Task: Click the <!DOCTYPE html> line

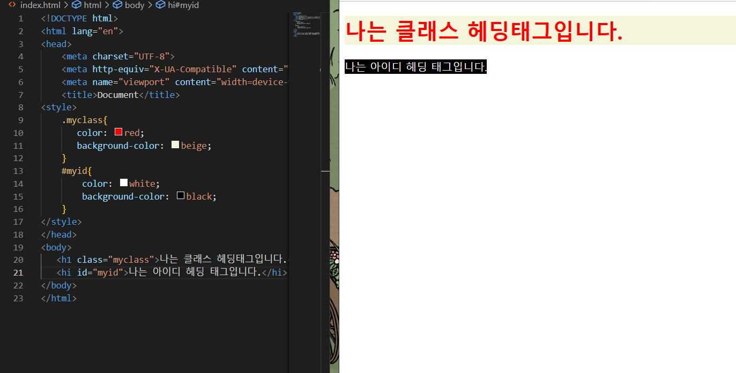Action: point(79,18)
